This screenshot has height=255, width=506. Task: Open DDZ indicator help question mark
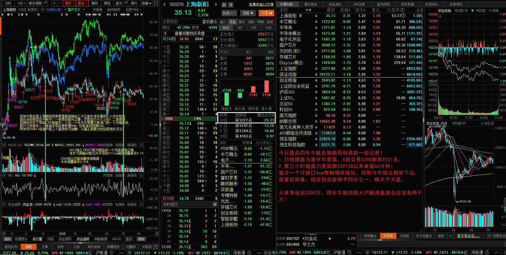[x=4, y=175]
